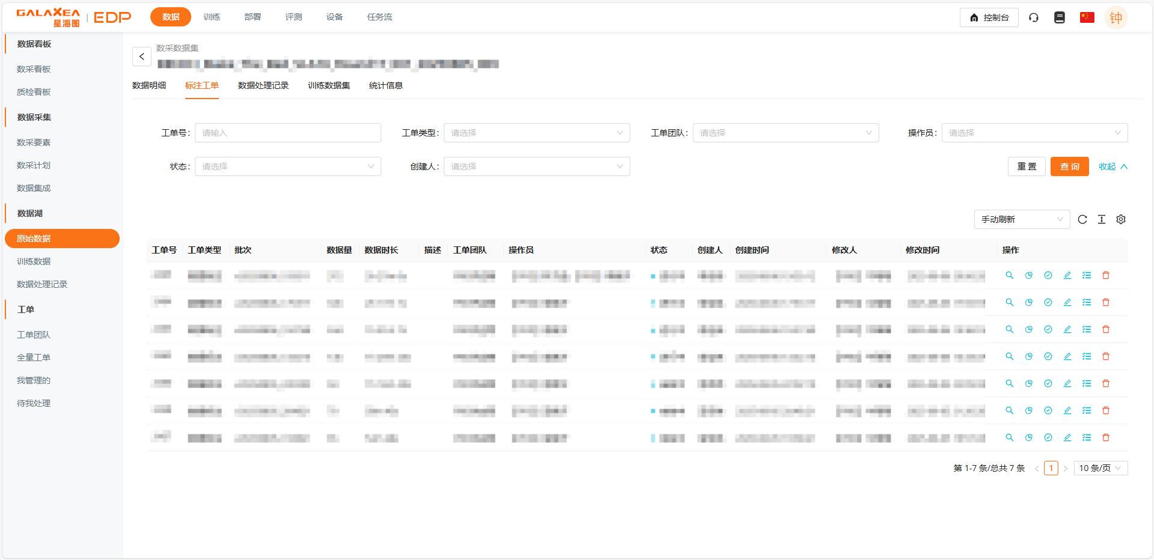The image size is (1154, 560).
Task: Click the orange 查询 button
Action: pyautogui.click(x=1069, y=166)
